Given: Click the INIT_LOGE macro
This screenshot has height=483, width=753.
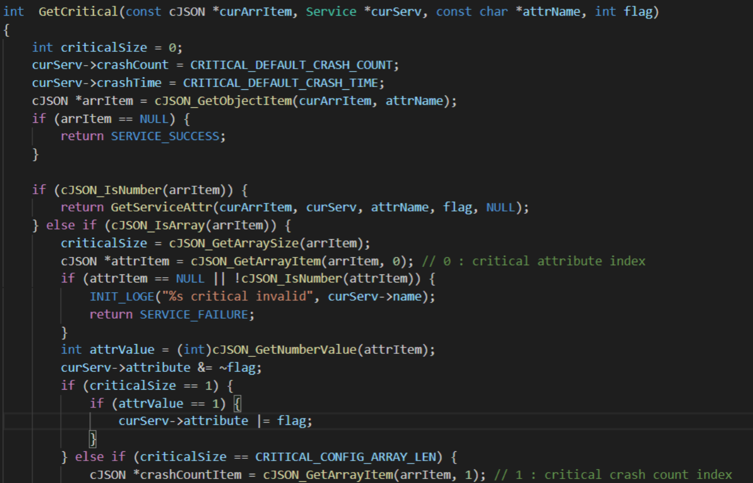Looking at the screenshot, I should [x=122, y=296].
